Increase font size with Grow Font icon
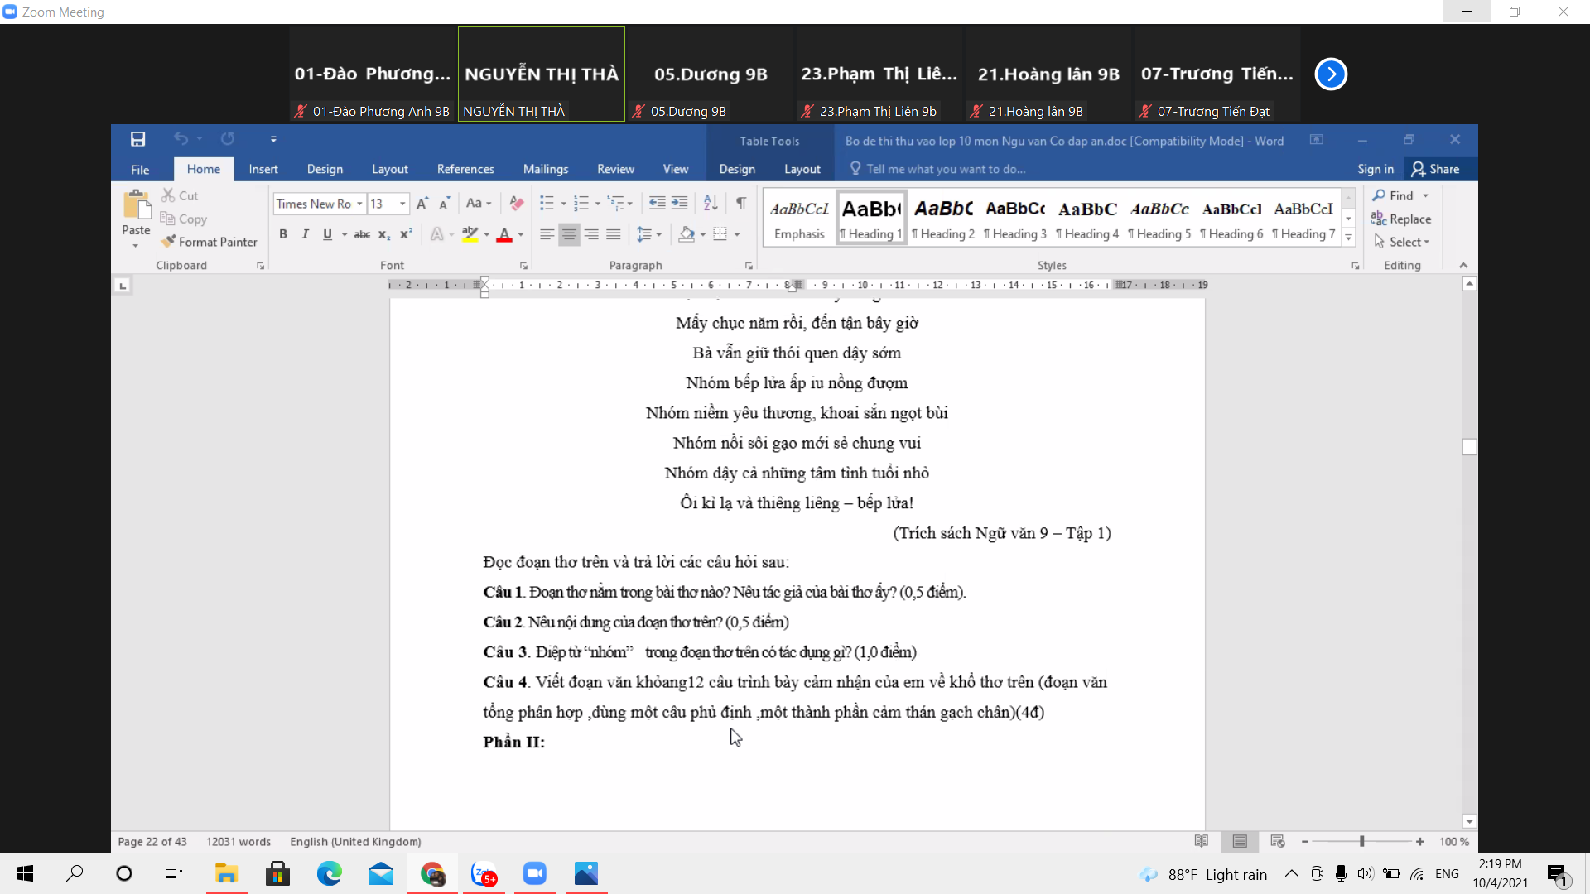The width and height of the screenshot is (1590, 894). click(x=422, y=204)
